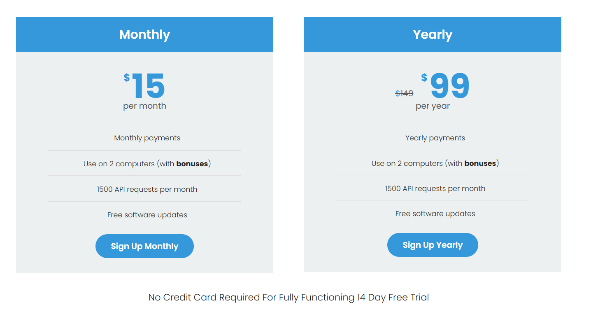Click the "No Credit Card Required" trial notice
Viewport: 591px width, 312px height.
[289, 297]
